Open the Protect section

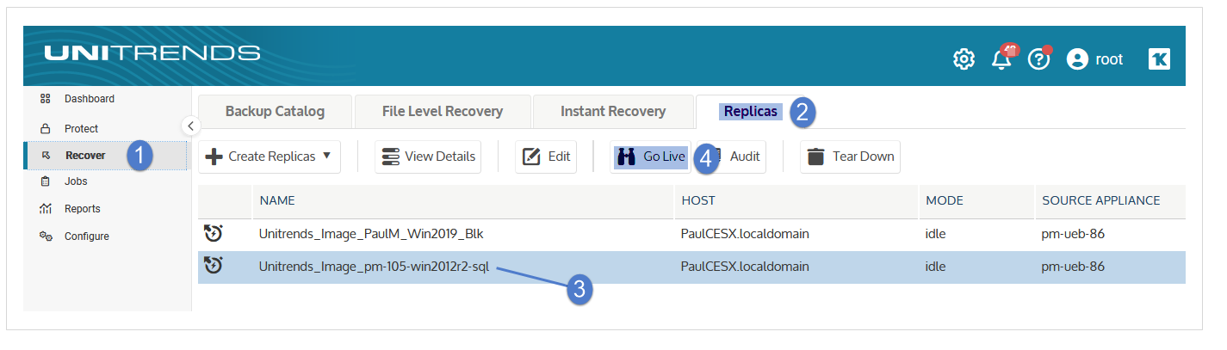[81, 128]
